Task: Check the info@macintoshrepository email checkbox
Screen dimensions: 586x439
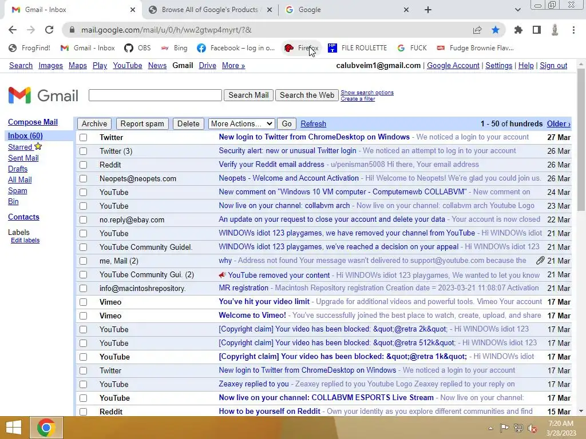Action: [84, 288]
